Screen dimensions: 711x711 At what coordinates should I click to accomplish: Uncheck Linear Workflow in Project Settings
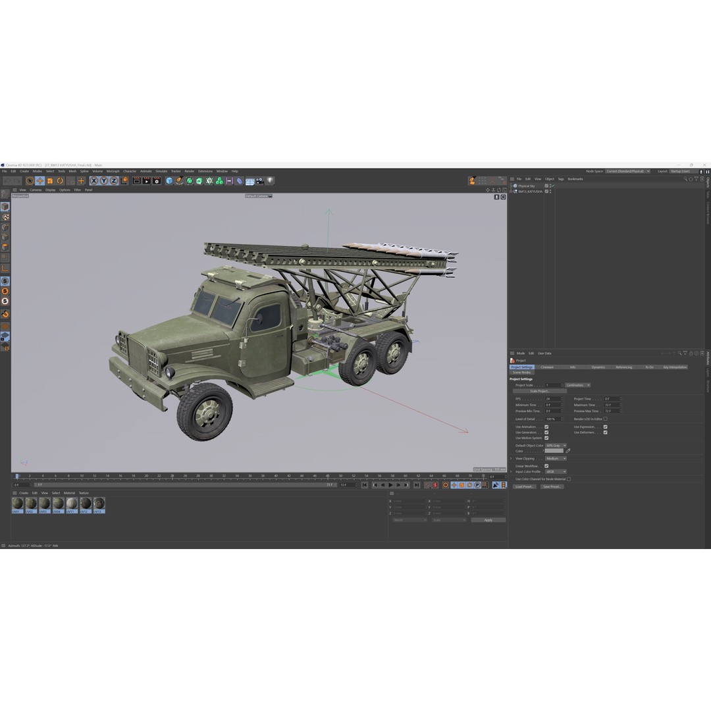[546, 465]
